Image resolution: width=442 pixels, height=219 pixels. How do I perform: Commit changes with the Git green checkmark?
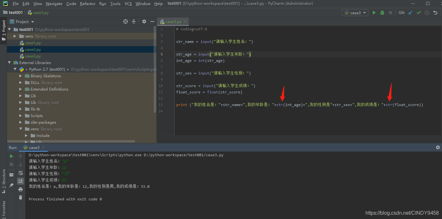tap(419, 13)
